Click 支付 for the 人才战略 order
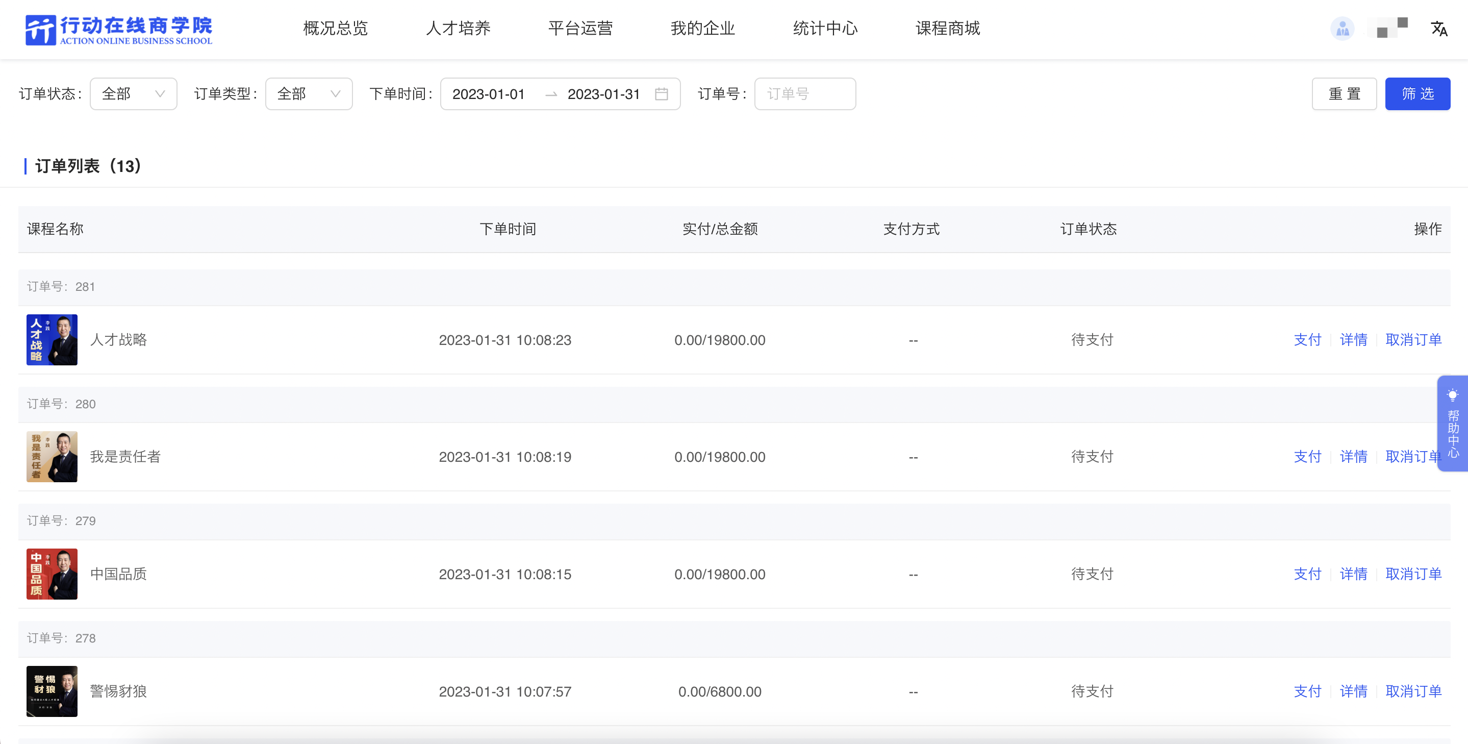This screenshot has height=744, width=1468. [1307, 340]
